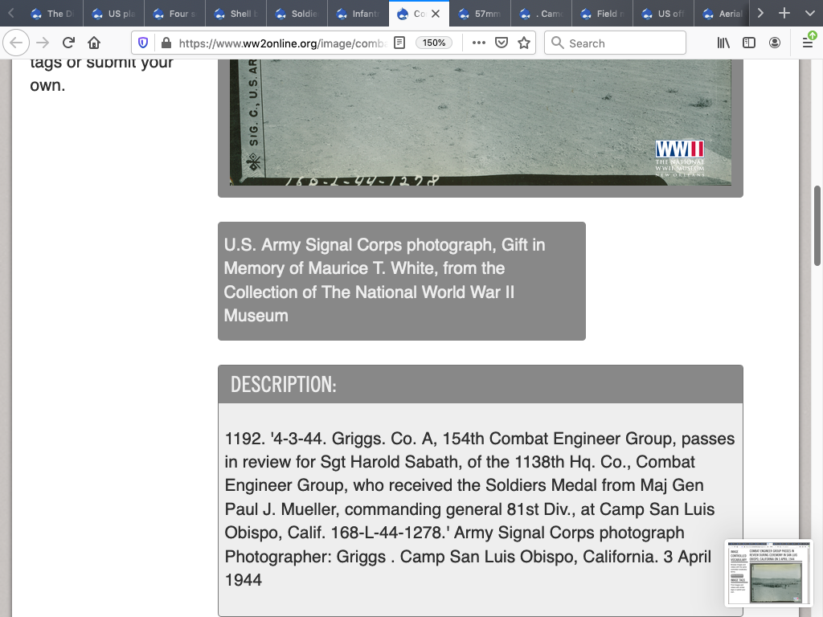Open a new browser tab
The width and height of the screenshot is (823, 617).
click(x=784, y=14)
